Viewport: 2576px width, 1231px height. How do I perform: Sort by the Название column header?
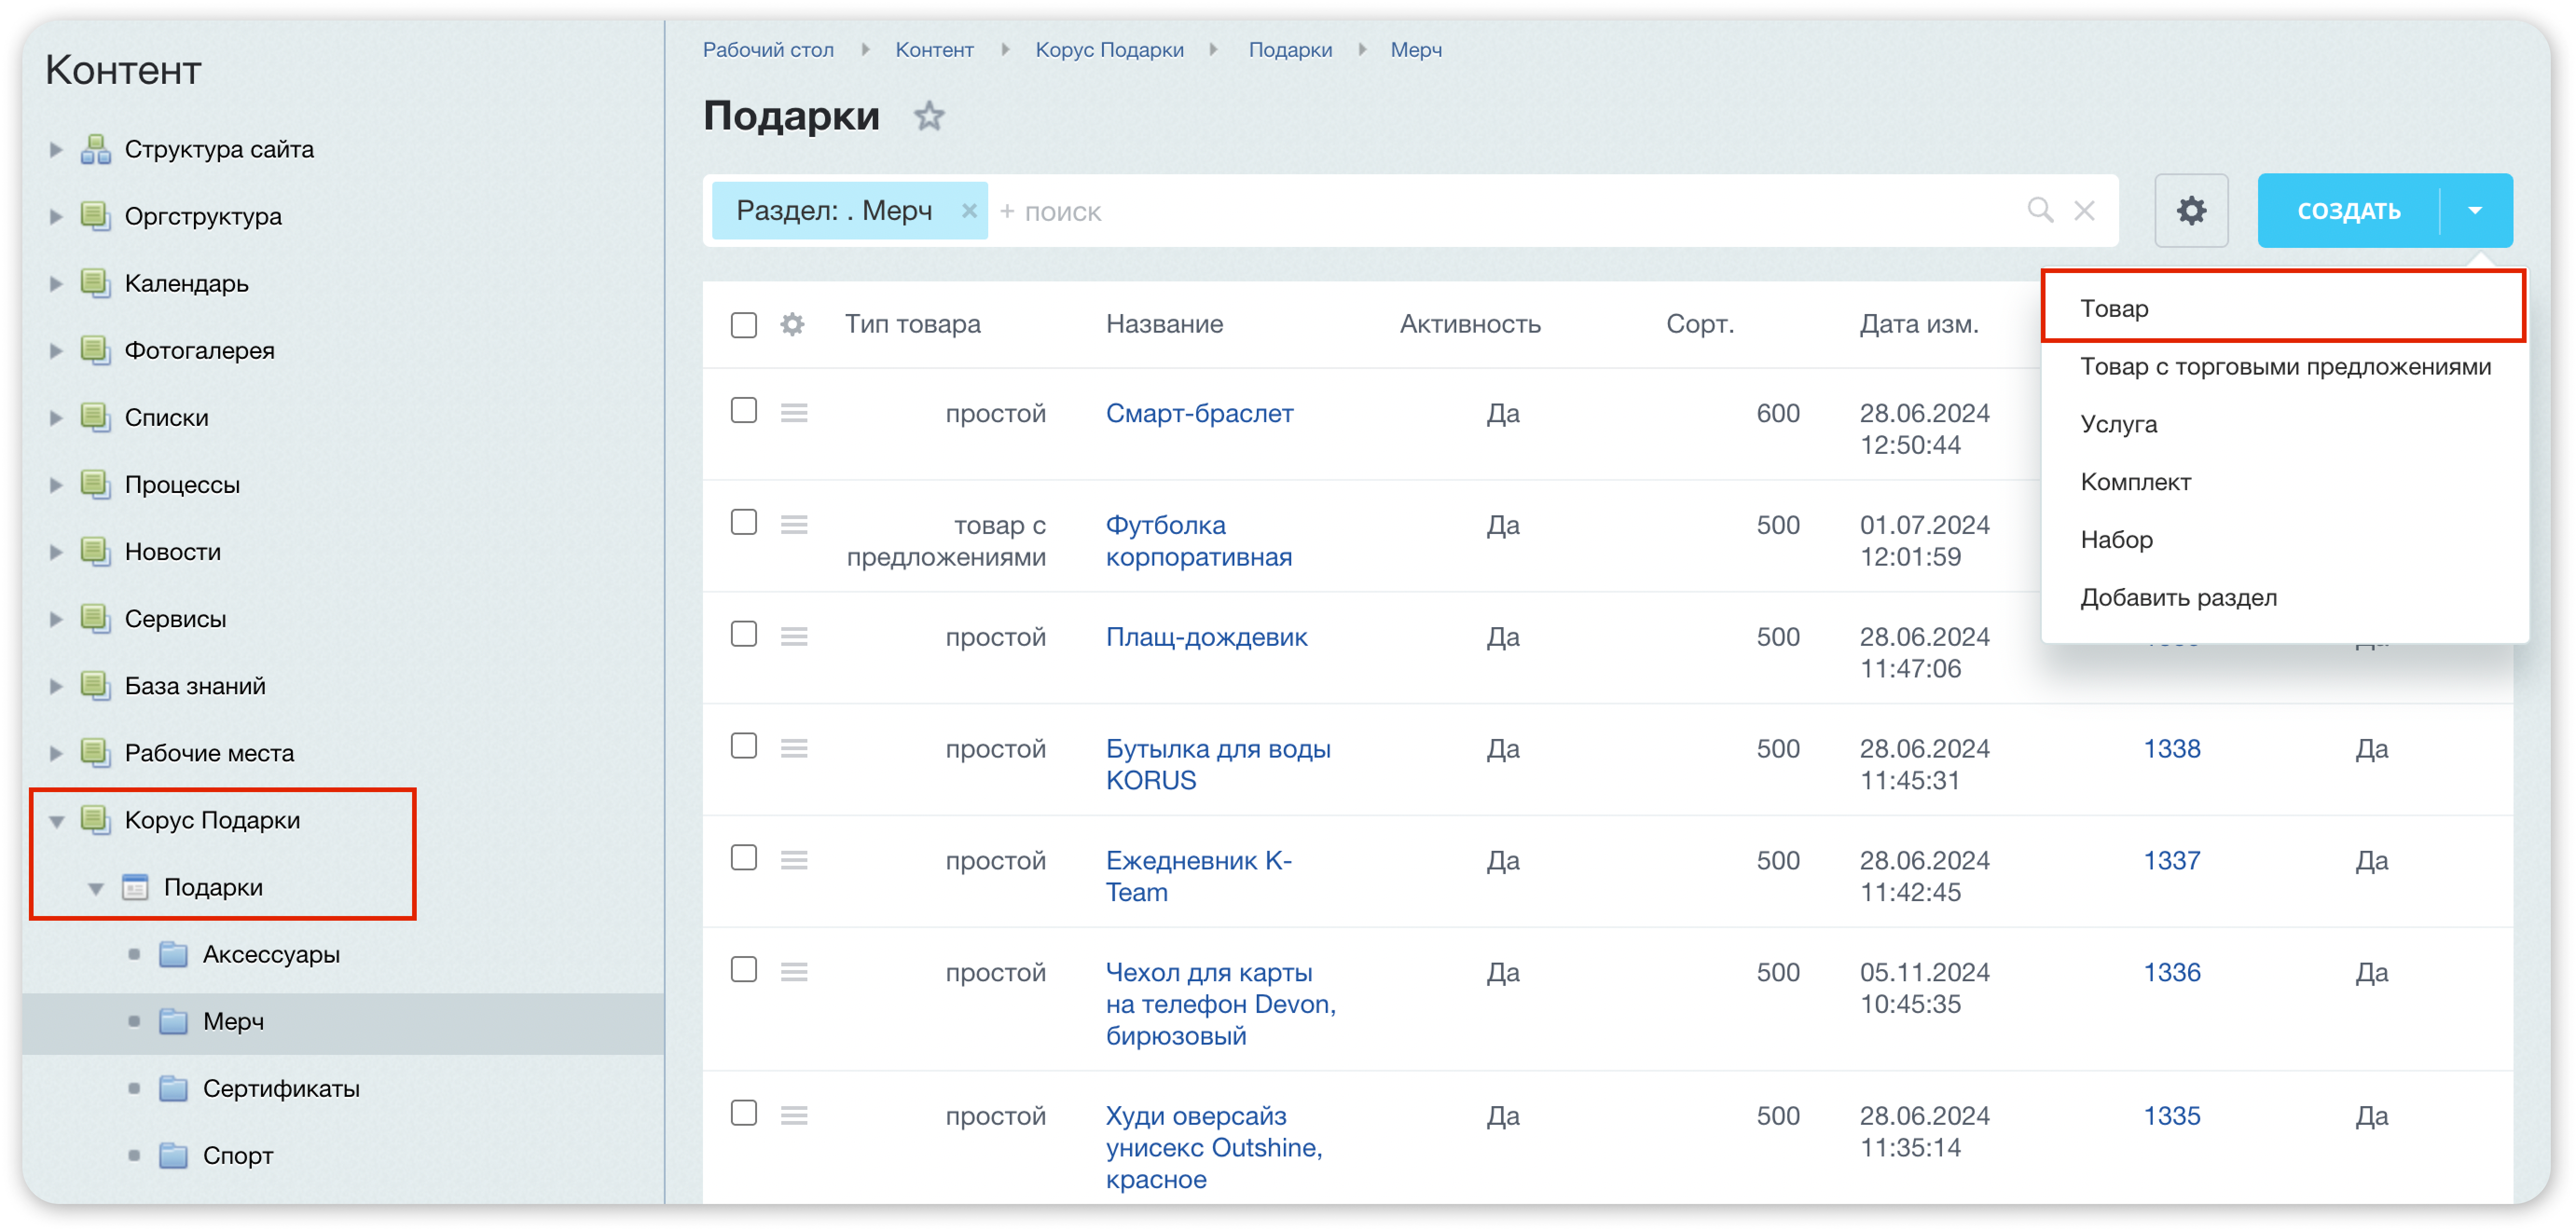click(x=1164, y=324)
